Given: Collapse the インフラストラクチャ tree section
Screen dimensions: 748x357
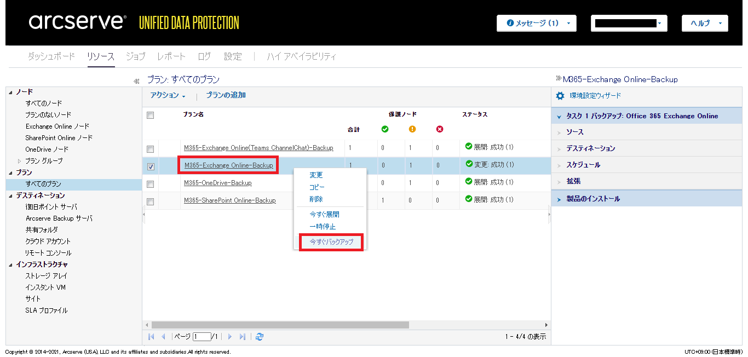Looking at the screenshot, I should 10,264.
